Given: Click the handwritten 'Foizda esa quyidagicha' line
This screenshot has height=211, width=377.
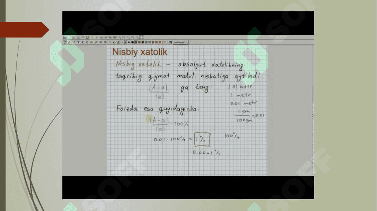Looking at the screenshot, I should tap(157, 109).
